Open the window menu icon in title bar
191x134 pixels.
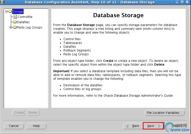pos(3,2)
